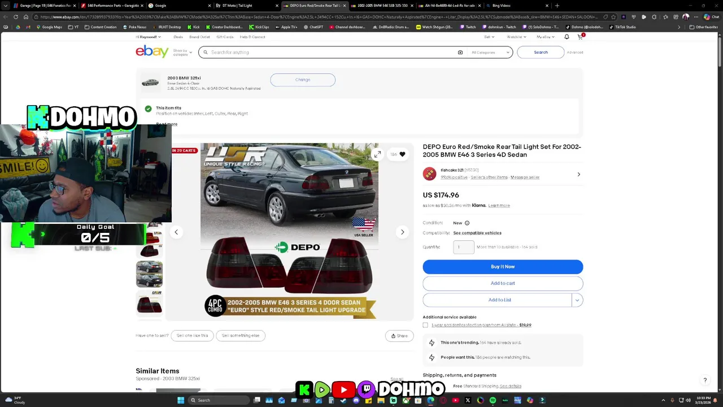Screen dimensions: 723x407
Task: Click the Quantity input box
Action: (463, 247)
